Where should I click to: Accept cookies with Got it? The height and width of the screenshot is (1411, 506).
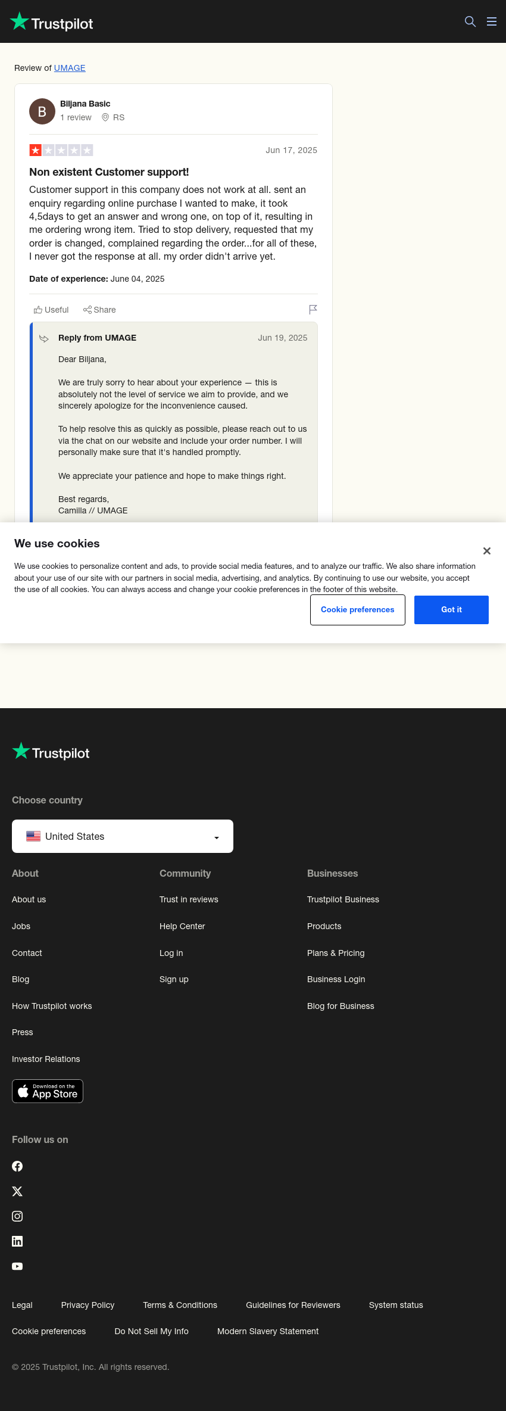coord(451,610)
